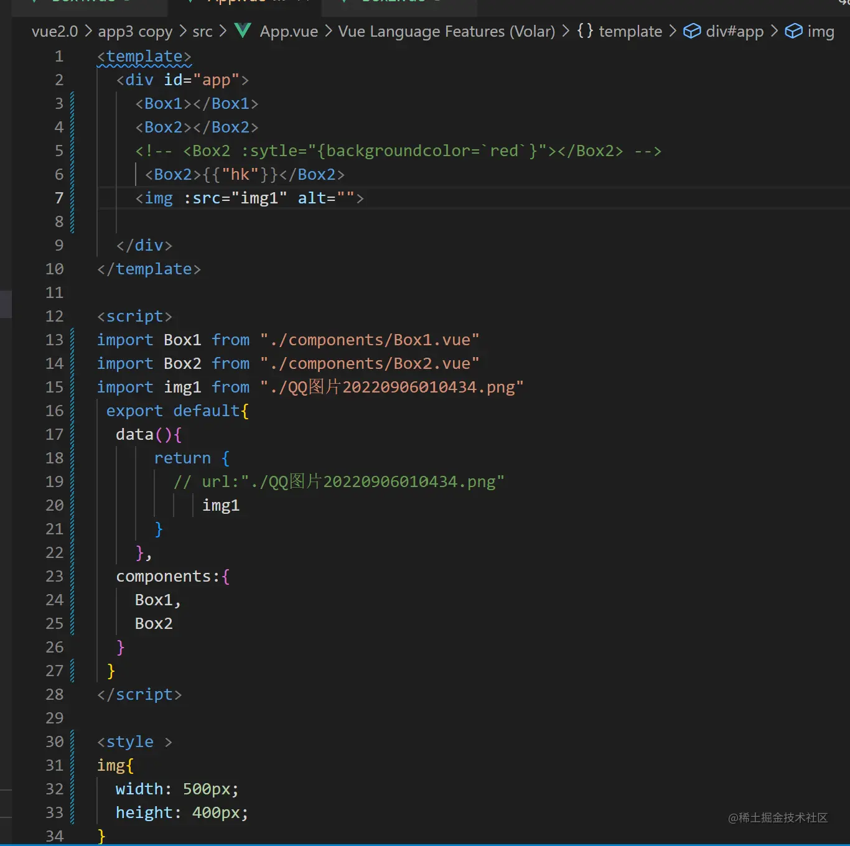Viewport: 850px width, 846px height.
Task: Click the lone img1 on line 20
Action: (x=221, y=506)
